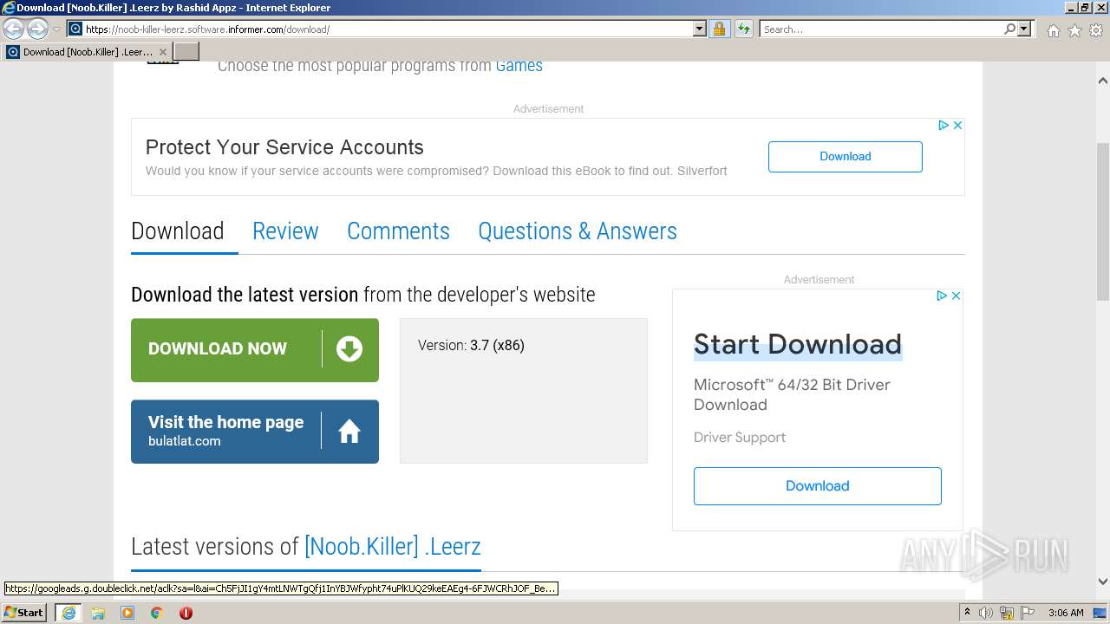Open the Home page icon

[1053, 30]
